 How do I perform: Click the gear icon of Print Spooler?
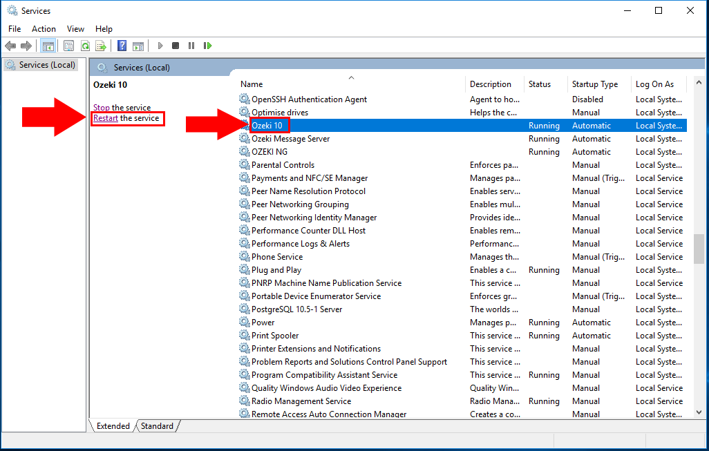click(245, 334)
